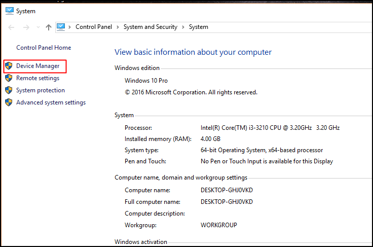Click WORKGROUP value text

click(219, 225)
